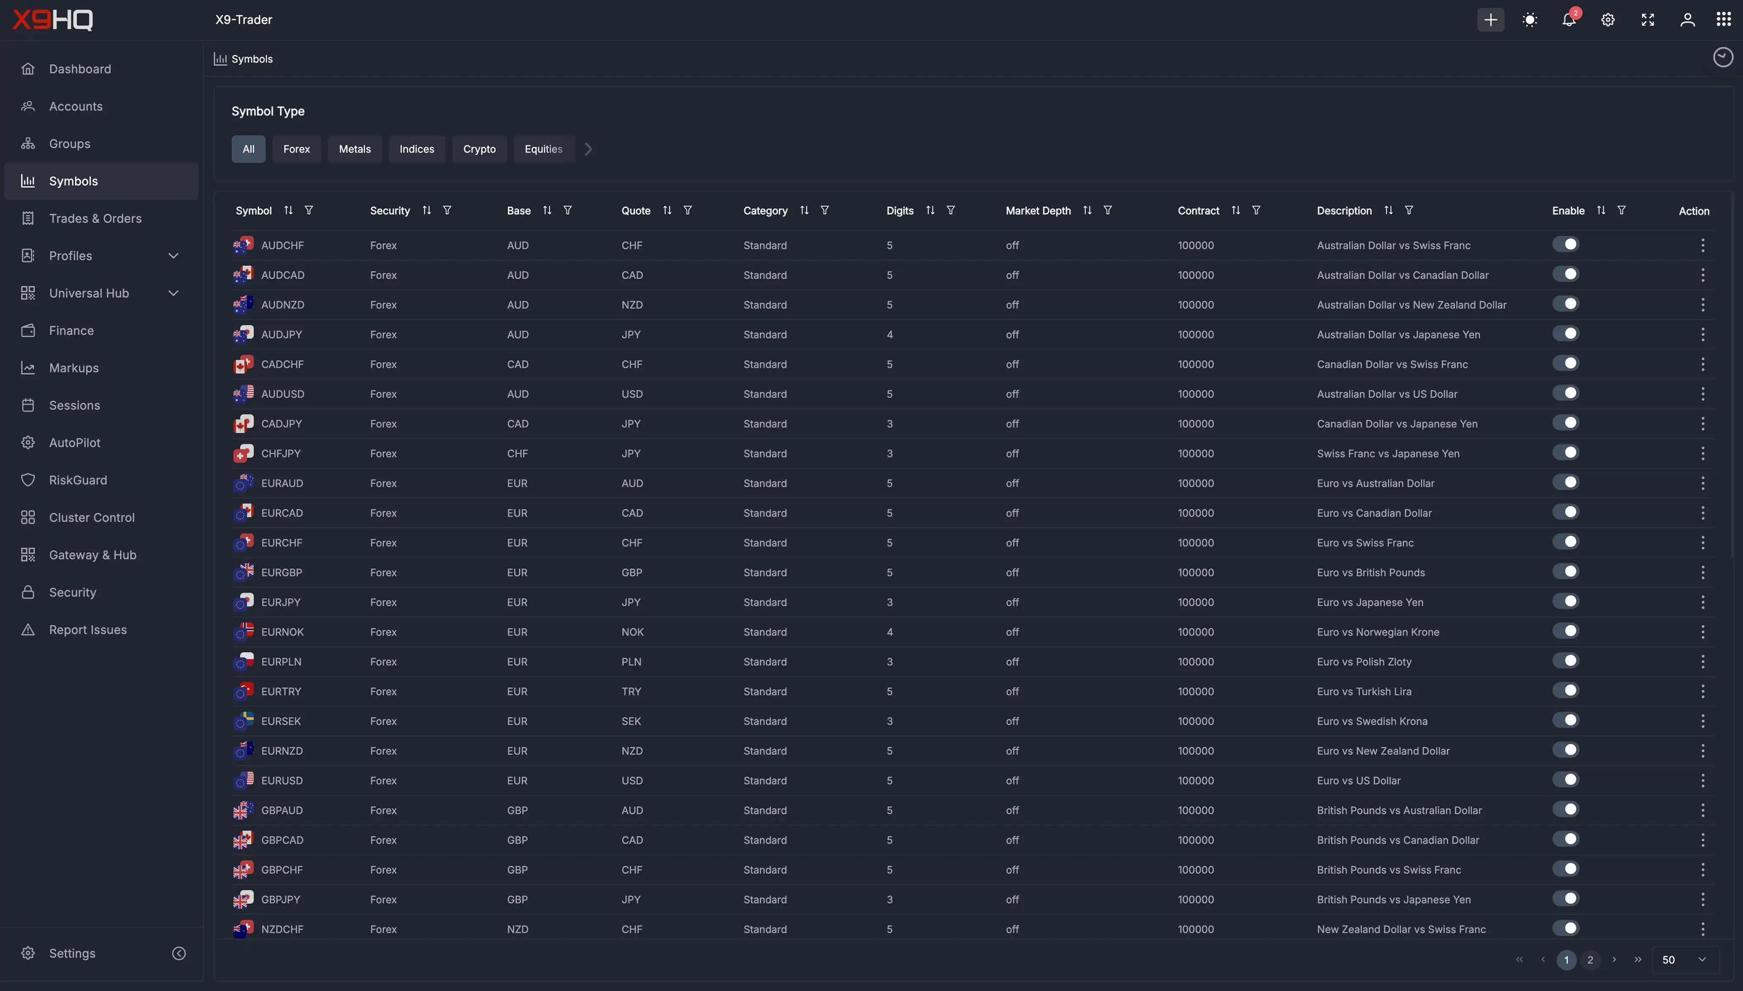Toggle the enable switch for AUDJPY
This screenshot has width=1743, height=991.
pyautogui.click(x=1565, y=334)
